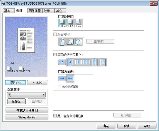Screen dimensions: 159x131
Task: Open Status Monitor
Action: [27, 117]
